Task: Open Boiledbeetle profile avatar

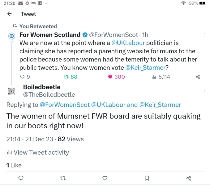Action: tap(11, 91)
